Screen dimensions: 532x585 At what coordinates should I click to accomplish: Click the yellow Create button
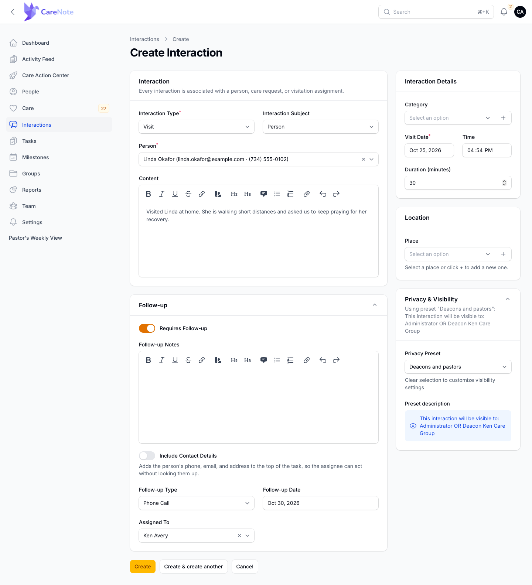click(143, 567)
